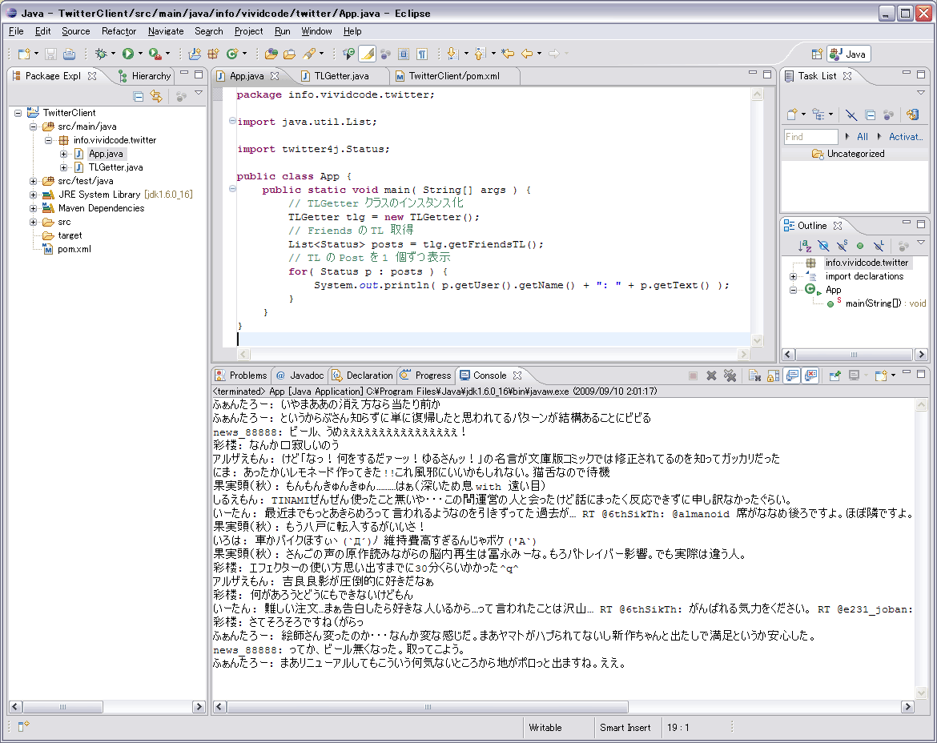Expand Maven Dependencies in the project tree
The height and width of the screenshot is (743, 937).
(x=34, y=208)
